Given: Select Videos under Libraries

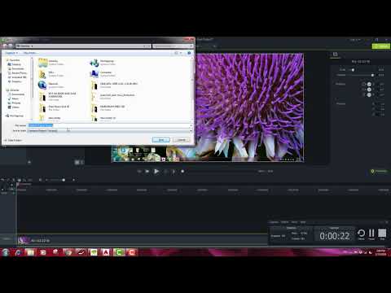Looking at the screenshot, I should (14, 107).
